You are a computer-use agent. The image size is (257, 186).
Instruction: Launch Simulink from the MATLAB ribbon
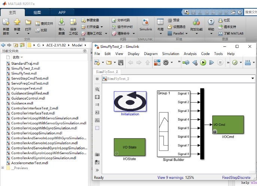point(146,25)
